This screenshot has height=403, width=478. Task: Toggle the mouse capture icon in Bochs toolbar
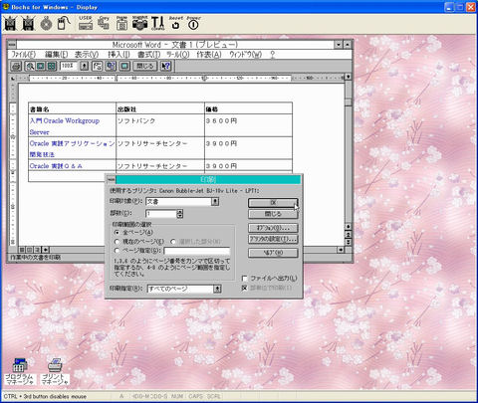tap(64, 24)
